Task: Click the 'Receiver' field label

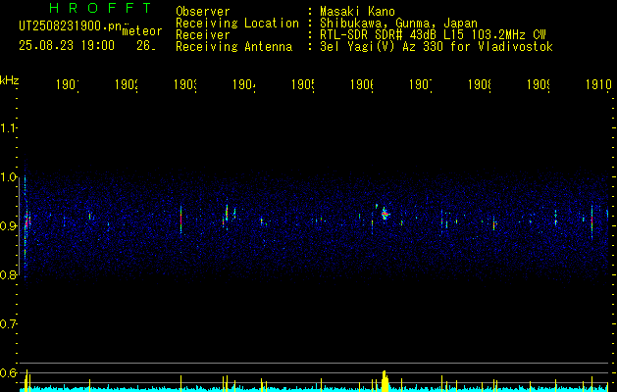Action: [x=203, y=35]
